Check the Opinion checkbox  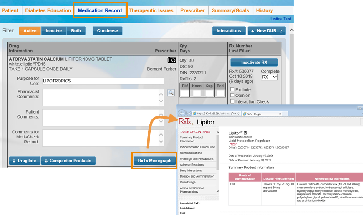[x=232, y=95]
